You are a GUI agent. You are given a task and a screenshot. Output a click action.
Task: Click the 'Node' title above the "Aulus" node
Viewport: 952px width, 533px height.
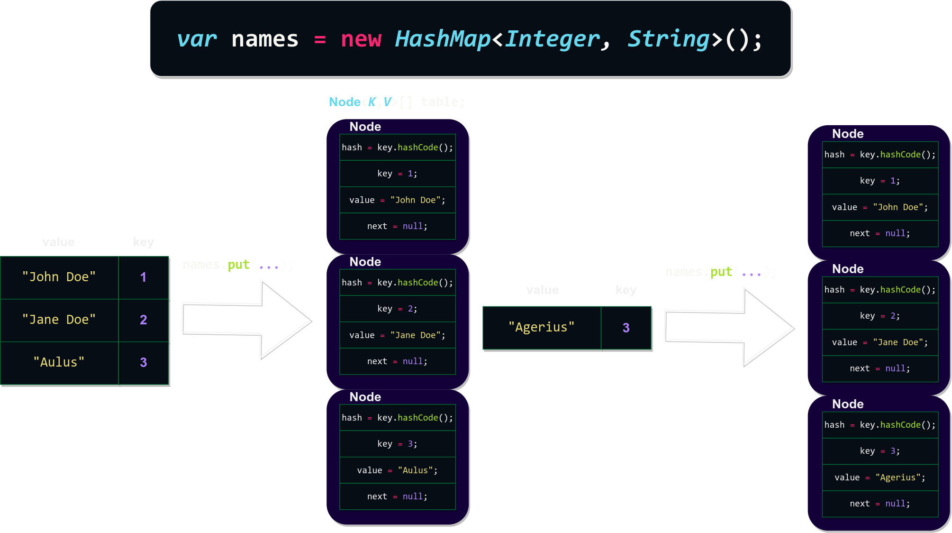(365, 397)
